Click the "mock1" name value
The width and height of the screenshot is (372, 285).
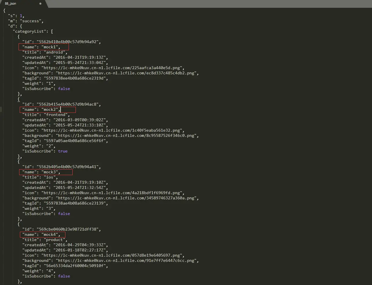50,47
